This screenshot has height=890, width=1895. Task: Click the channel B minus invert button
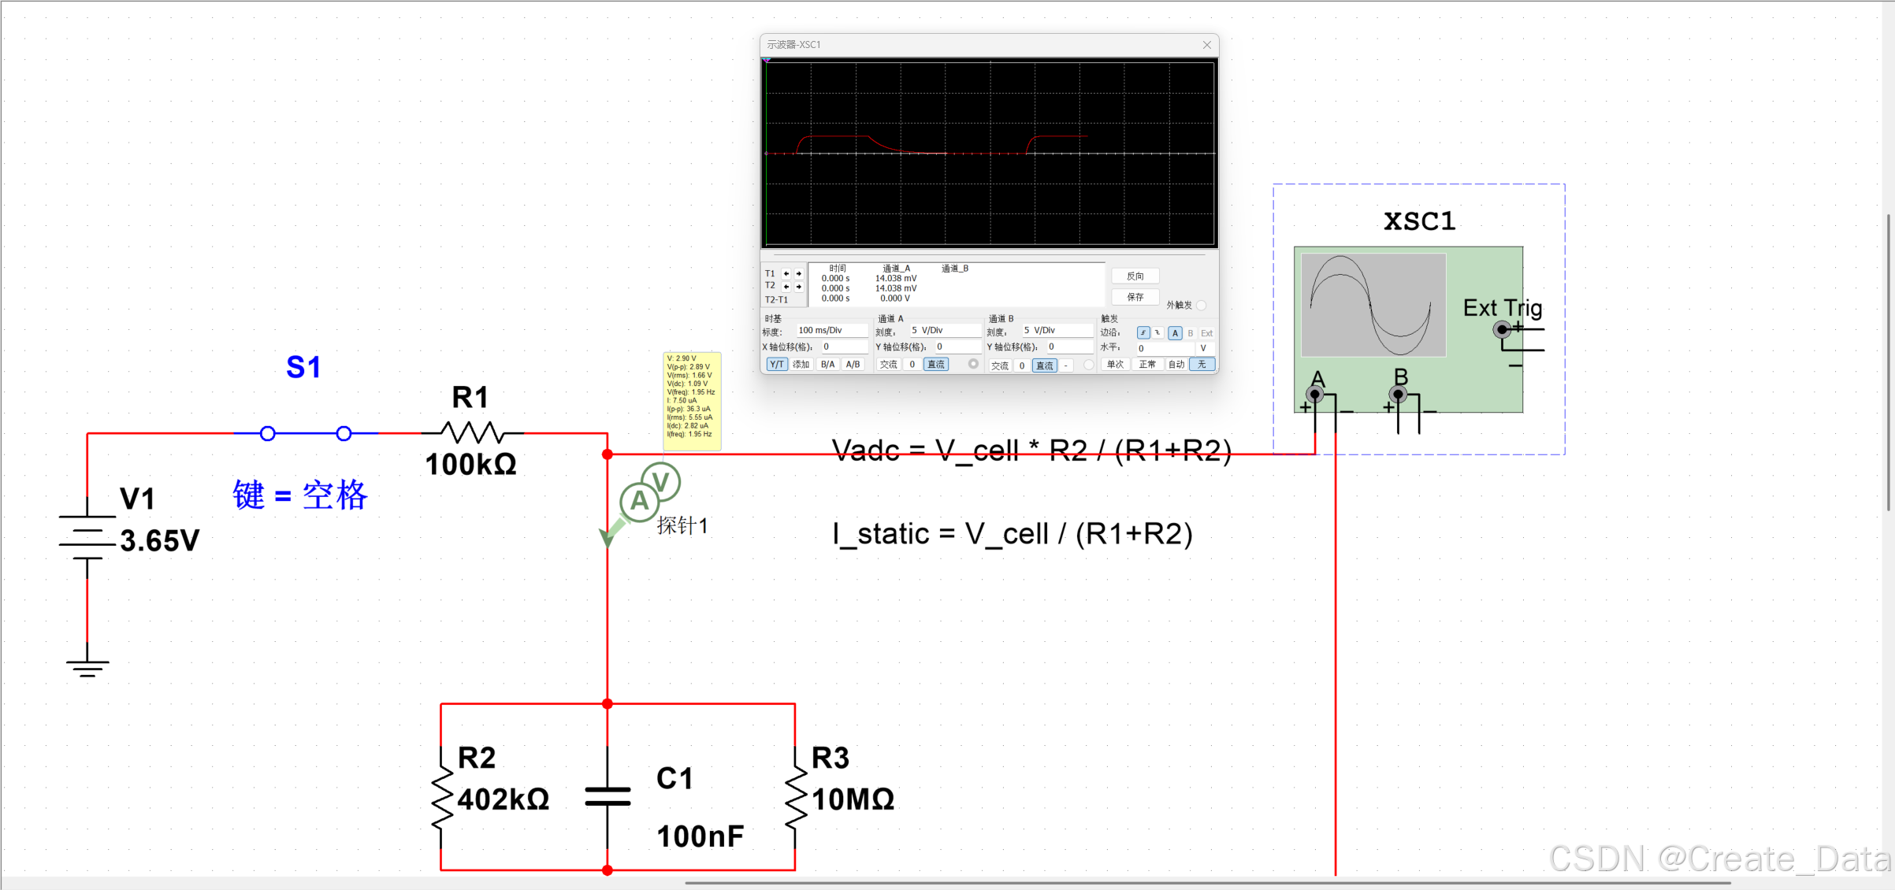1066,365
